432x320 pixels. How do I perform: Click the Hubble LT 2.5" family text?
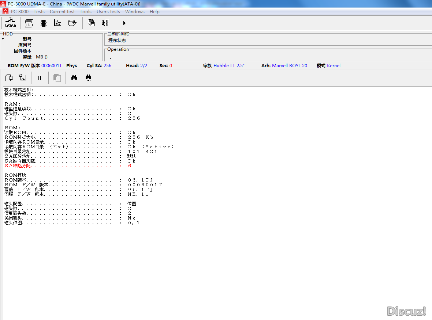click(x=229, y=66)
